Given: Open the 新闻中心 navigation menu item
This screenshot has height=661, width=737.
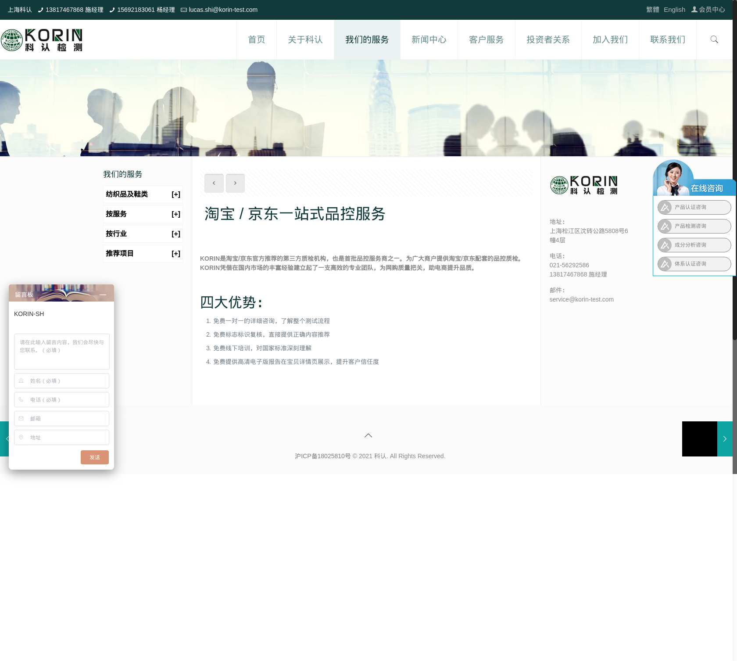Looking at the screenshot, I should [x=429, y=40].
